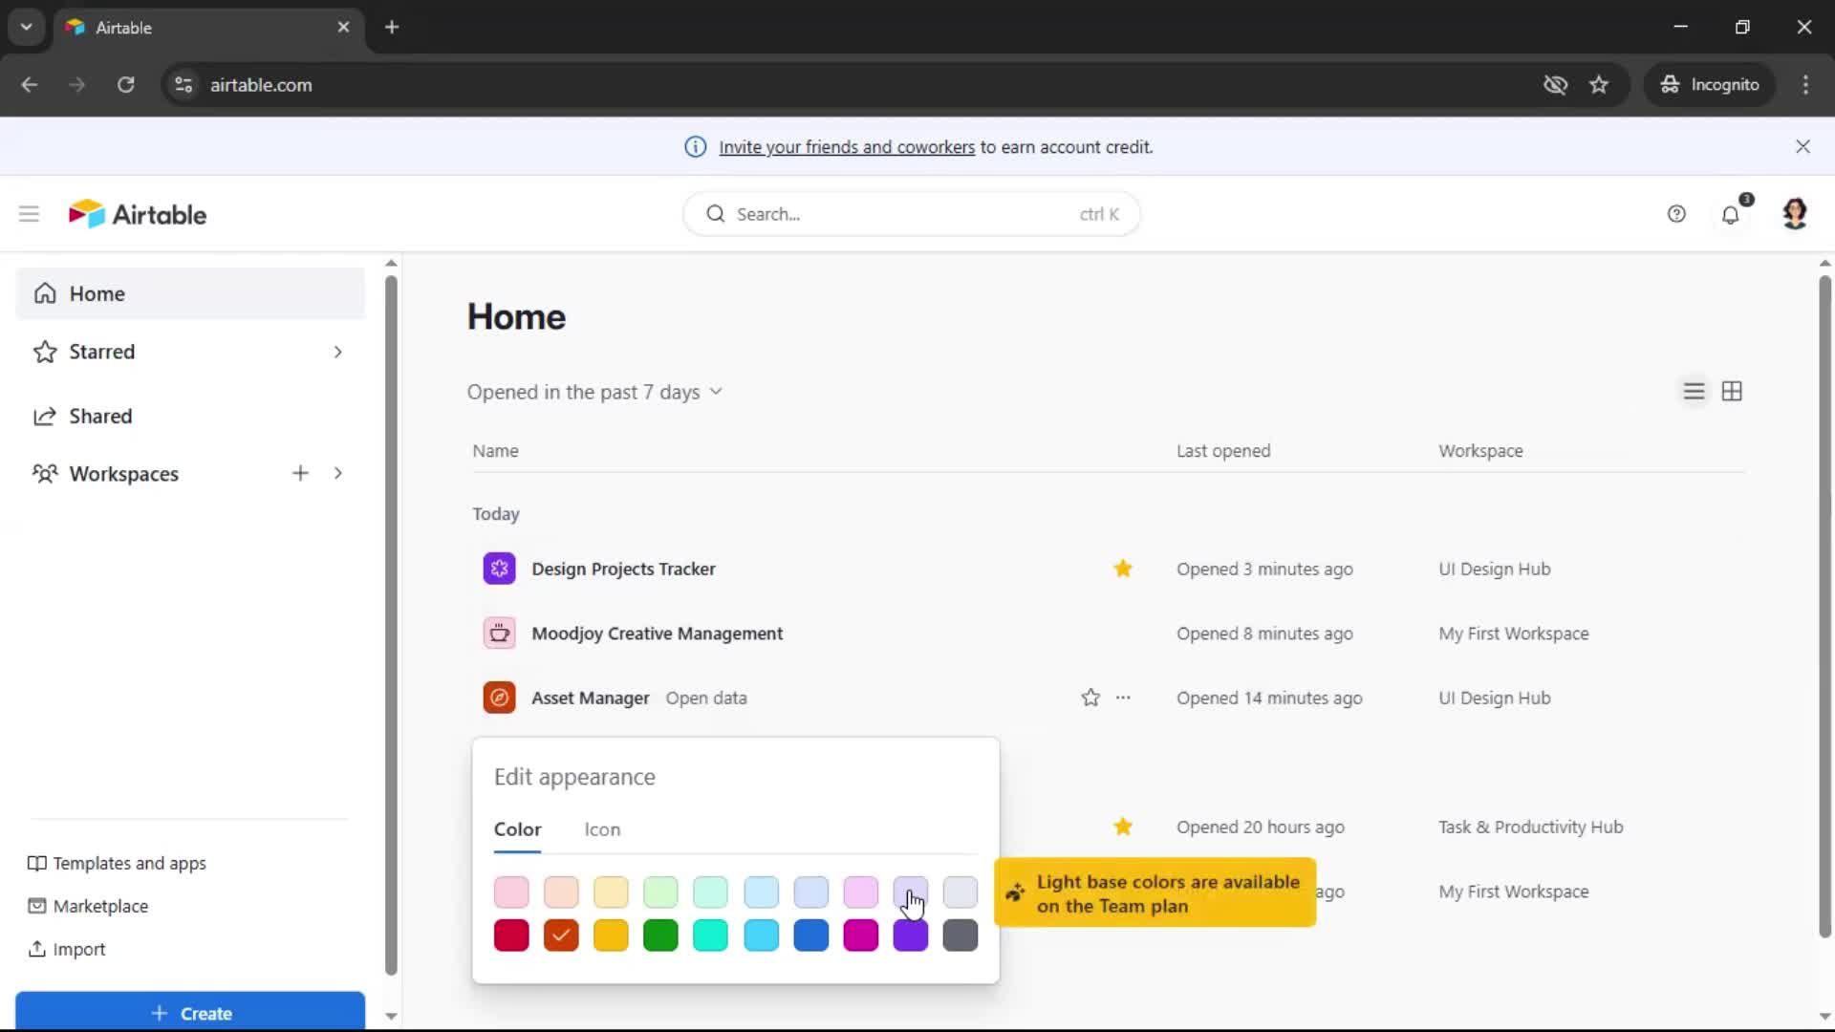Pick the red base color
Image resolution: width=1835 pixels, height=1032 pixels.
tap(511, 935)
